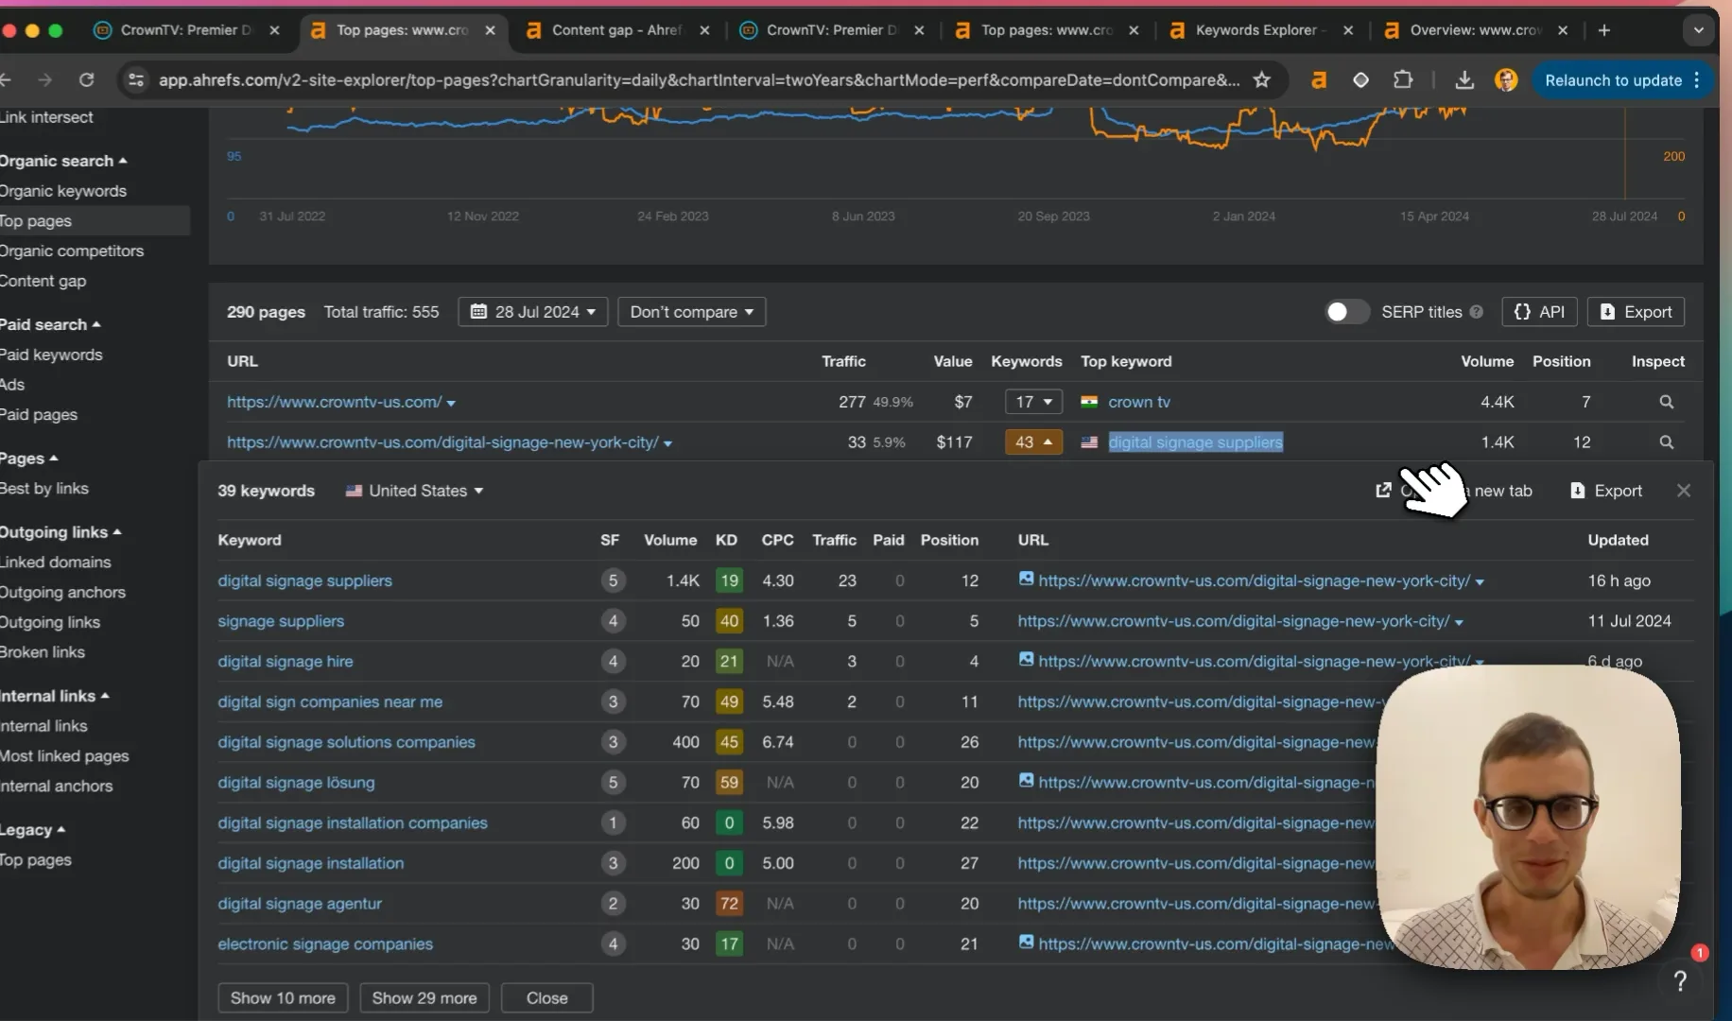Viewport: 1732px width, 1021px height.
Task: Open SERP features icon for digital signage suppliers URL
Action: click(1026, 579)
